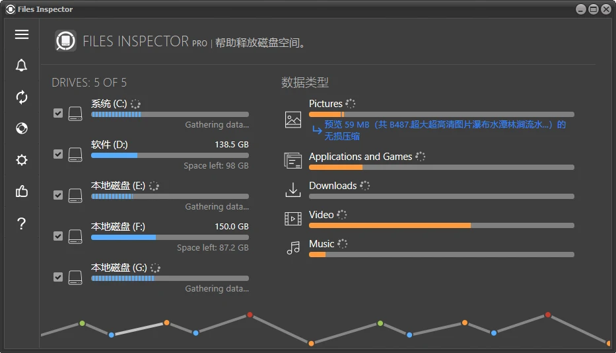Viewport: 616px width, 353px height.
Task: Click drive icon for 系统 (C:)
Action: point(75,114)
